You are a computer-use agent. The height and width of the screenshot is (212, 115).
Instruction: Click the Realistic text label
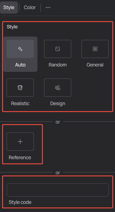coord(20,103)
